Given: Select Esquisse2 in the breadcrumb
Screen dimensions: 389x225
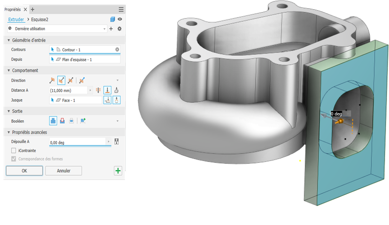Looking at the screenshot, I should tap(39, 19).
